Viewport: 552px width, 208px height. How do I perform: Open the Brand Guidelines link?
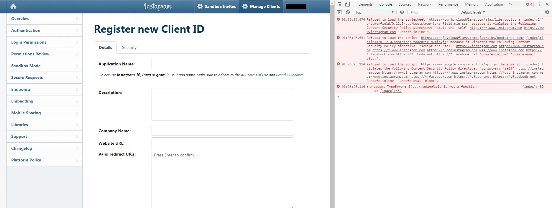point(290,75)
